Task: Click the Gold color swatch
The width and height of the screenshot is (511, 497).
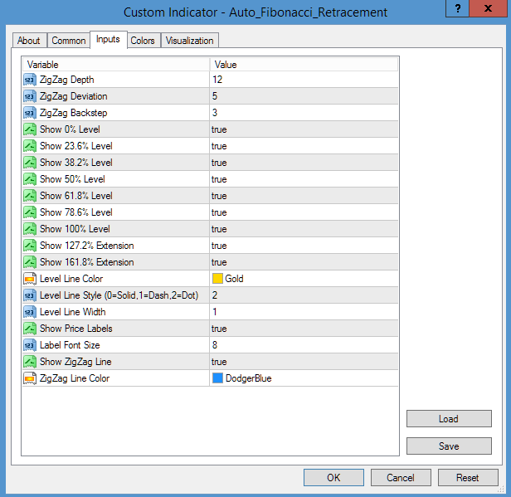Action: pos(217,279)
